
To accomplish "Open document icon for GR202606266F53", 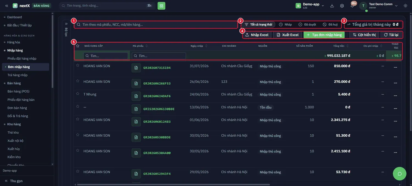I will 136,84.
